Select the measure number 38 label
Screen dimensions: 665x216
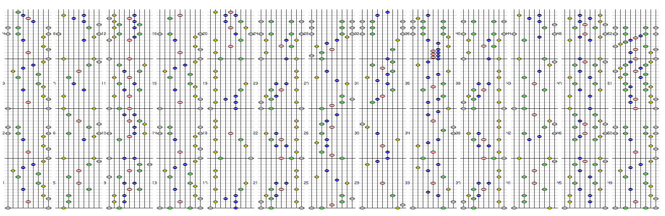coord(458,133)
